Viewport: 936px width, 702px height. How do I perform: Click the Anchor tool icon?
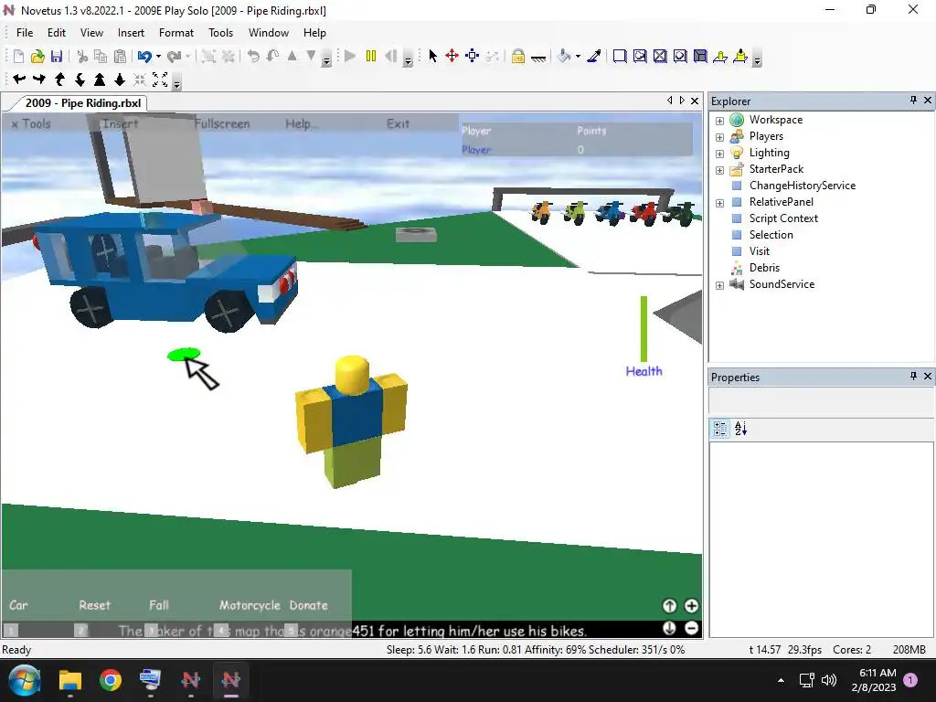[537, 58]
